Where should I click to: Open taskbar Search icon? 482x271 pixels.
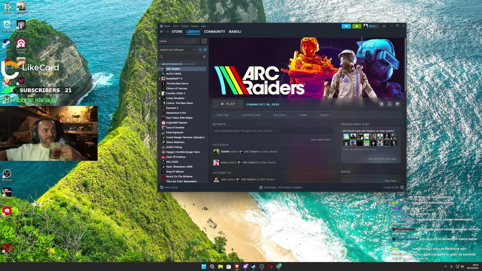(x=212, y=266)
